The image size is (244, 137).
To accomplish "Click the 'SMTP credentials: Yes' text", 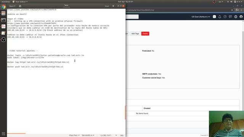I will [152, 74].
